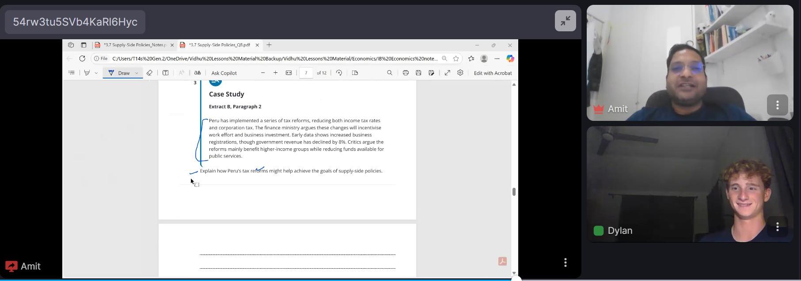Toggle the Draw tool
801x281 pixels.
pyautogui.click(x=119, y=73)
